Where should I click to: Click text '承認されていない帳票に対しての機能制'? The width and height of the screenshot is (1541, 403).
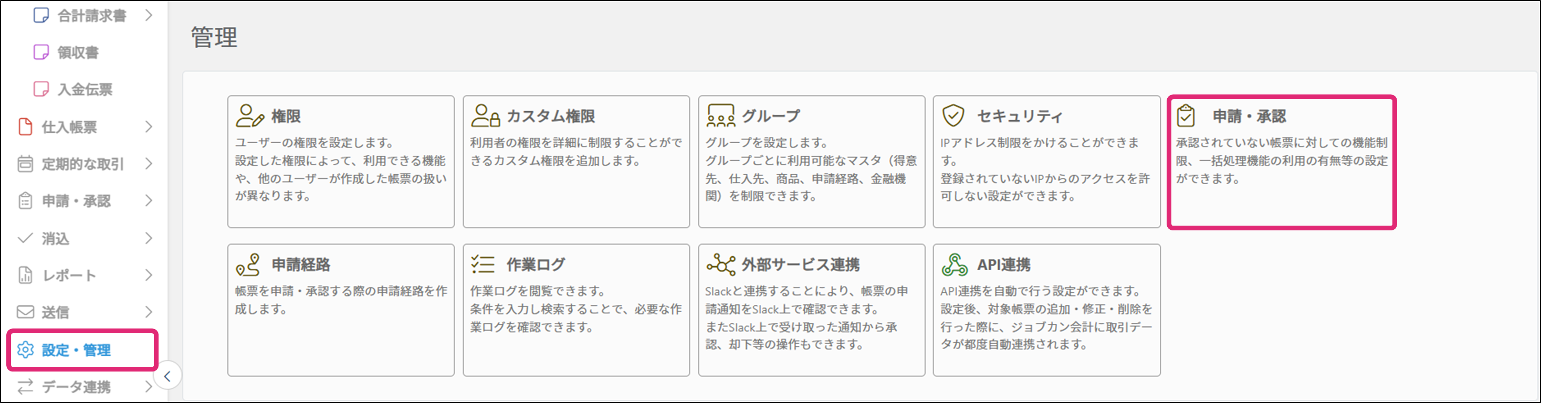1282,143
